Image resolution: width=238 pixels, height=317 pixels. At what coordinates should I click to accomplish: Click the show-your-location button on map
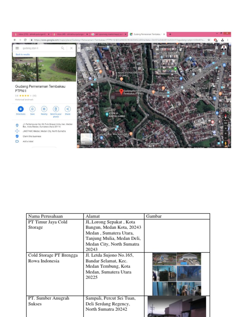226,128
